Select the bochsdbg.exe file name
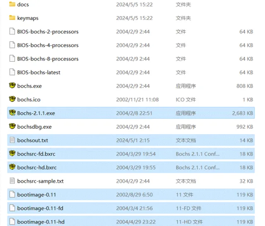Viewport: 265px width, 226px height. (x=34, y=127)
